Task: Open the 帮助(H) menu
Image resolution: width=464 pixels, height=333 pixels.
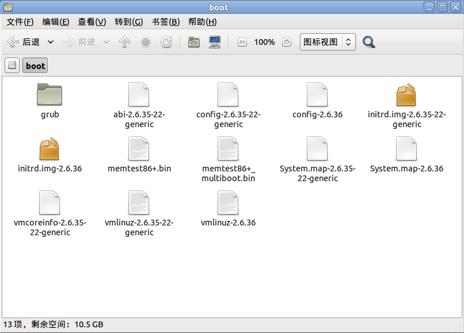Action: pyautogui.click(x=203, y=22)
